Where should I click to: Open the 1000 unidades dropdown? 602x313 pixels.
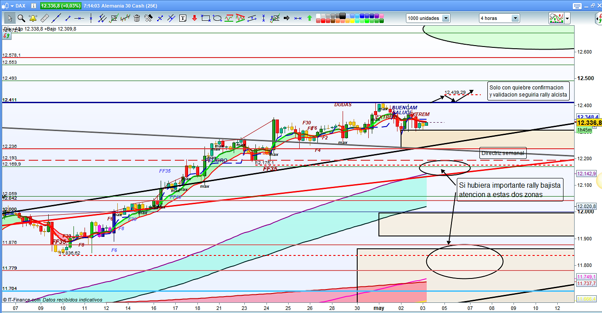(x=445, y=18)
